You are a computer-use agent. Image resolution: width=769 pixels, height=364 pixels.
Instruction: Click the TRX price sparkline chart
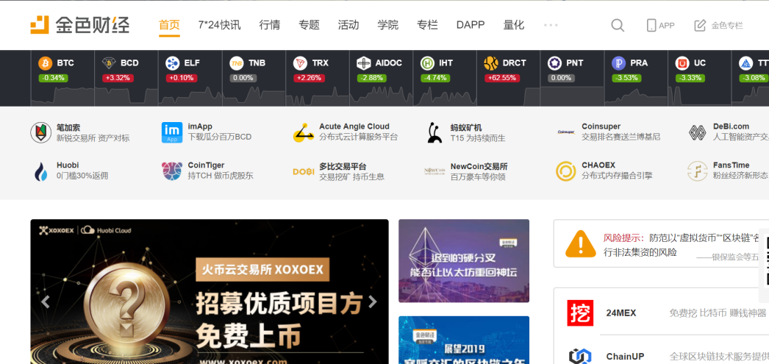coord(318,96)
